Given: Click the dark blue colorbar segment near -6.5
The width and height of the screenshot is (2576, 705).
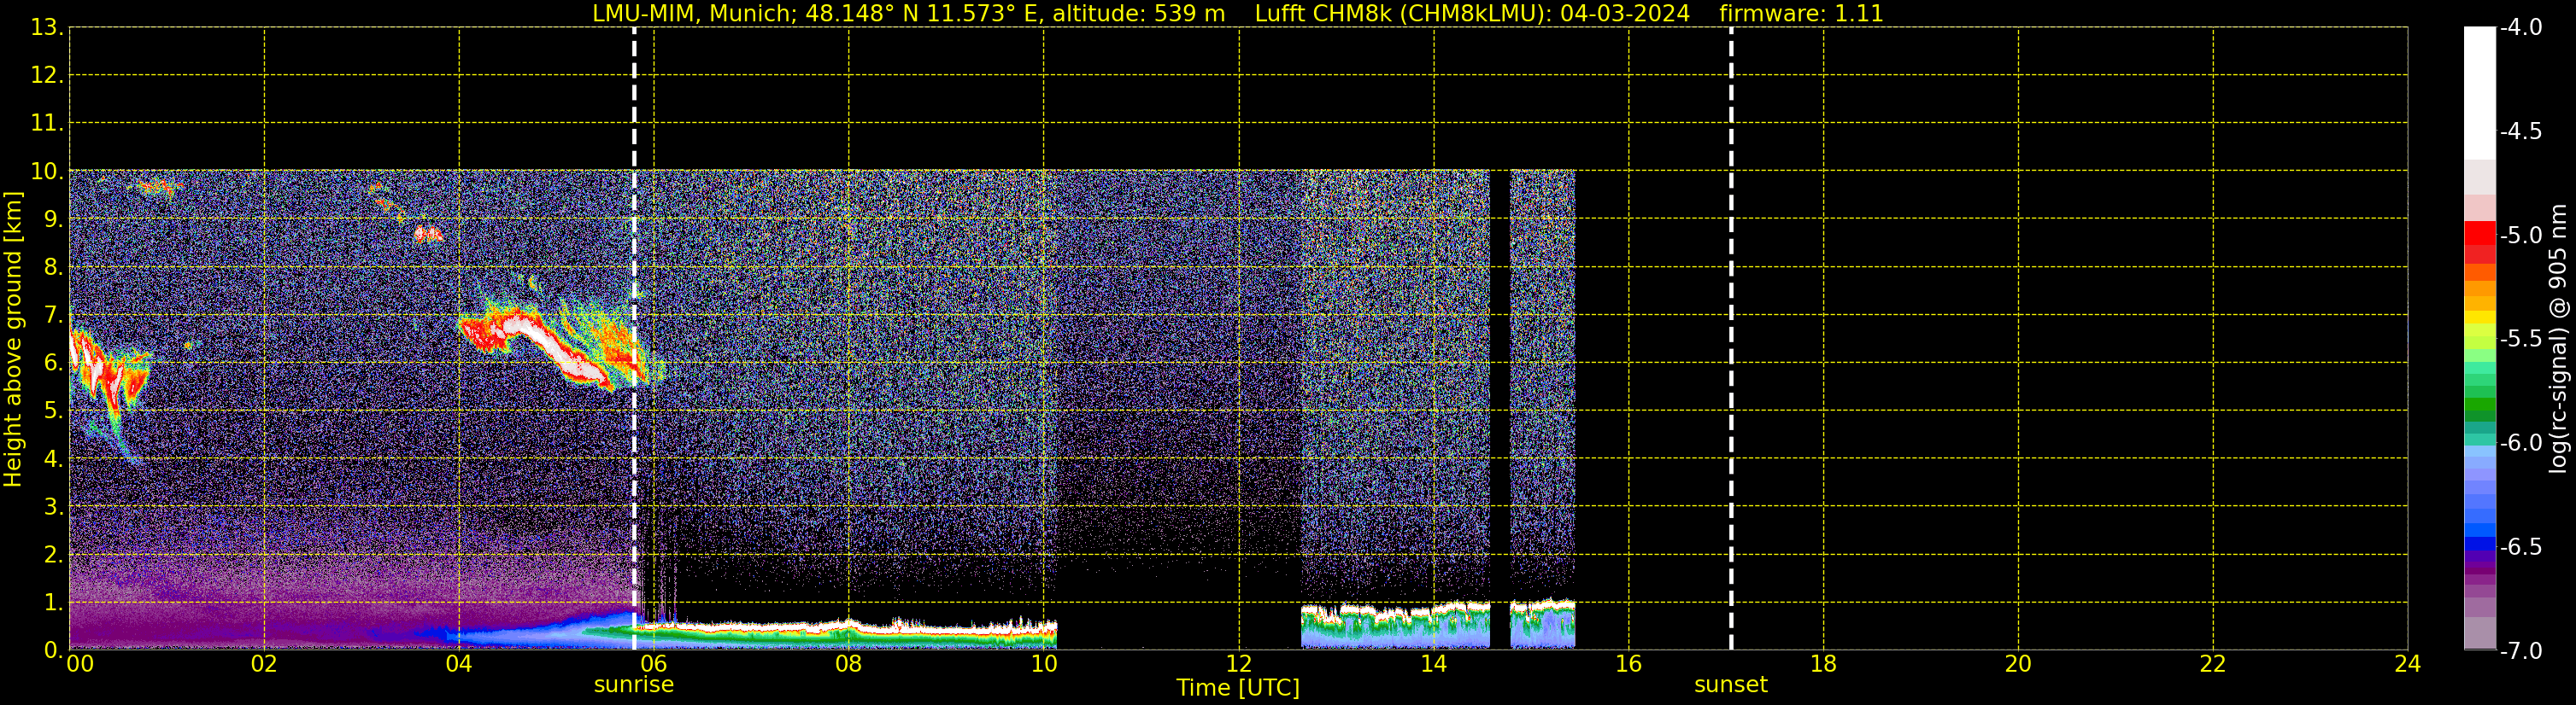Looking at the screenshot, I should point(2480,545).
